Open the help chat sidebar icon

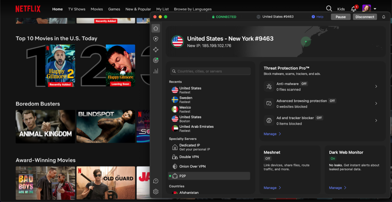(155, 181)
